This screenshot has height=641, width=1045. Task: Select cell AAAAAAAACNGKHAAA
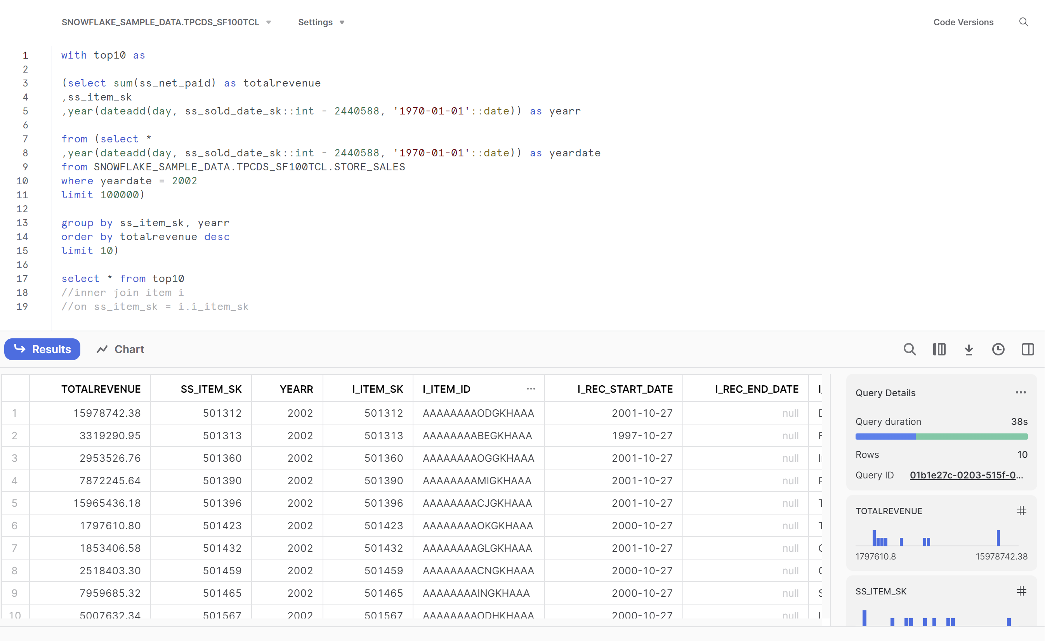click(479, 571)
